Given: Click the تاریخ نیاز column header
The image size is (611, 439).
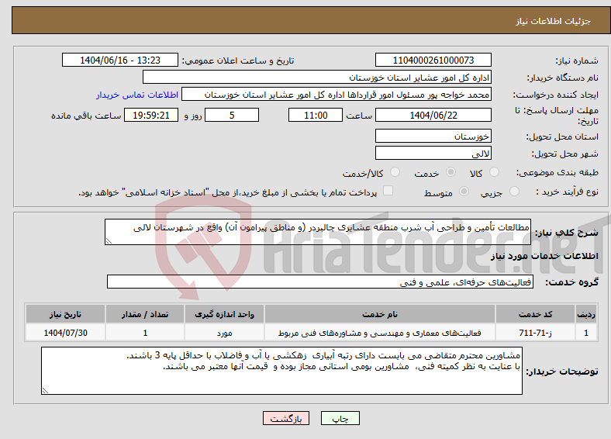Looking at the screenshot, I should (x=65, y=314).
